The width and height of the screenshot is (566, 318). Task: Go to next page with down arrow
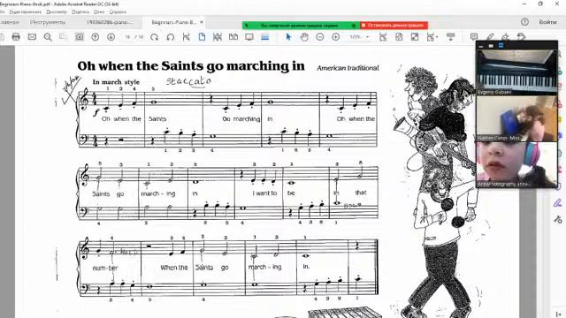click(x=111, y=37)
